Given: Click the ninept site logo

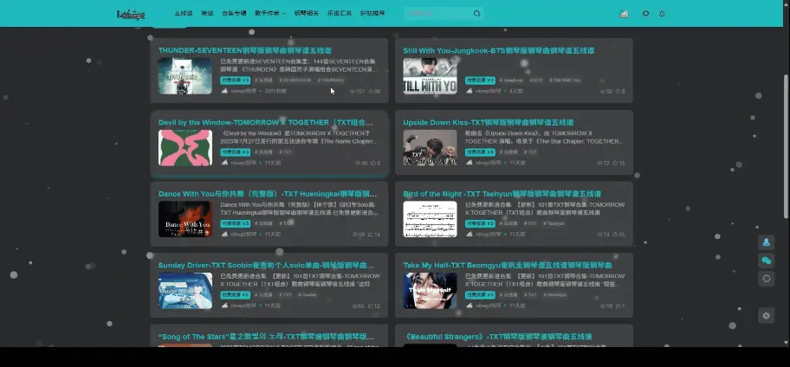Looking at the screenshot, I should pyautogui.click(x=131, y=15).
